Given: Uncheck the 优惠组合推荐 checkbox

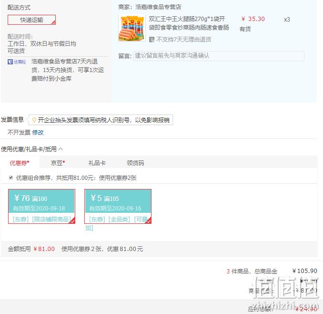Looking at the screenshot, I should pyautogui.click(x=11, y=178).
